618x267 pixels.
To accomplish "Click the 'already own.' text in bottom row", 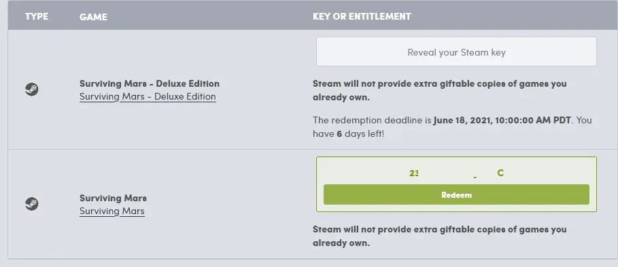I will (341, 243).
